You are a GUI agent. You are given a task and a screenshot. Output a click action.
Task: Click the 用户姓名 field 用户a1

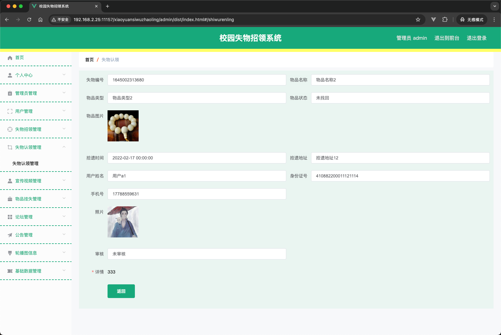(x=197, y=176)
